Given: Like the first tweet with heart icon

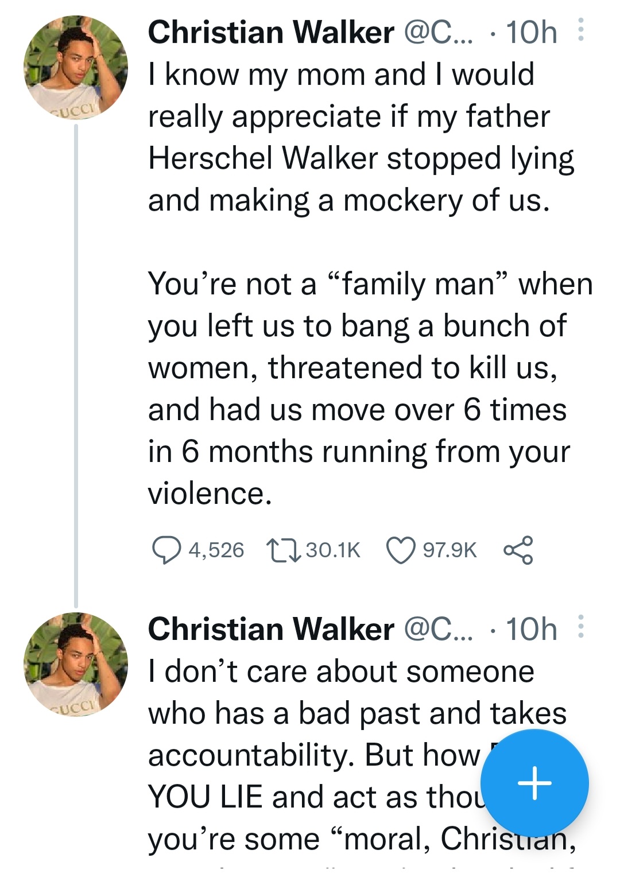Looking at the screenshot, I should pos(400,550).
